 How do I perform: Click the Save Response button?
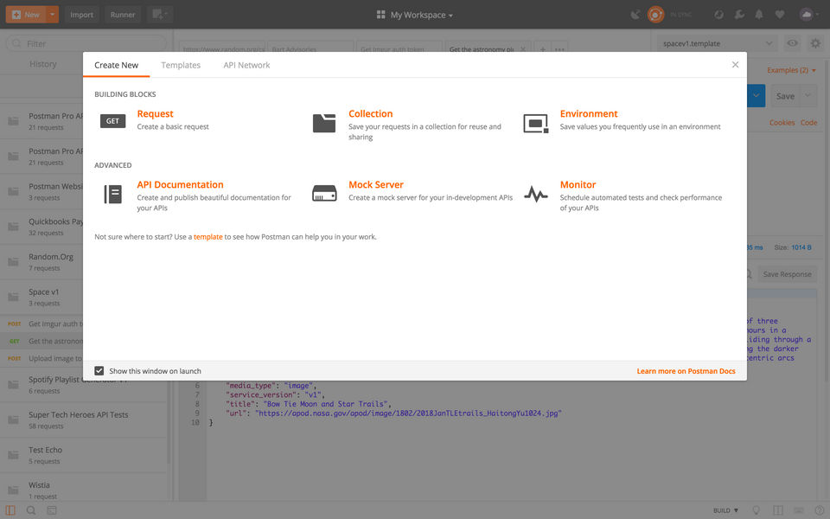[787, 274]
